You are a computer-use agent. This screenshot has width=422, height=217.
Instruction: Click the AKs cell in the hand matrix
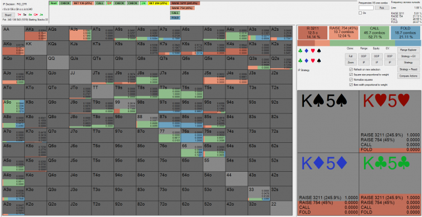36,33
